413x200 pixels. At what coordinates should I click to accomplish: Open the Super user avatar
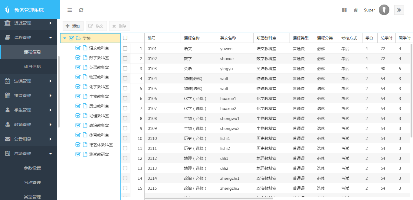click(x=384, y=10)
